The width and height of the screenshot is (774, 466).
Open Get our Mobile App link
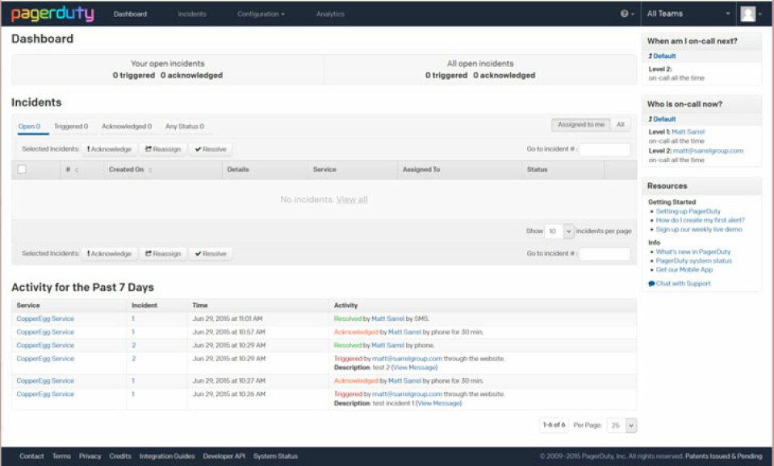click(x=684, y=270)
